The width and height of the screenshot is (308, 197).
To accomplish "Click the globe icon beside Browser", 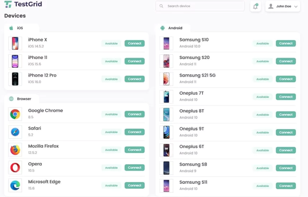I will (11, 98).
